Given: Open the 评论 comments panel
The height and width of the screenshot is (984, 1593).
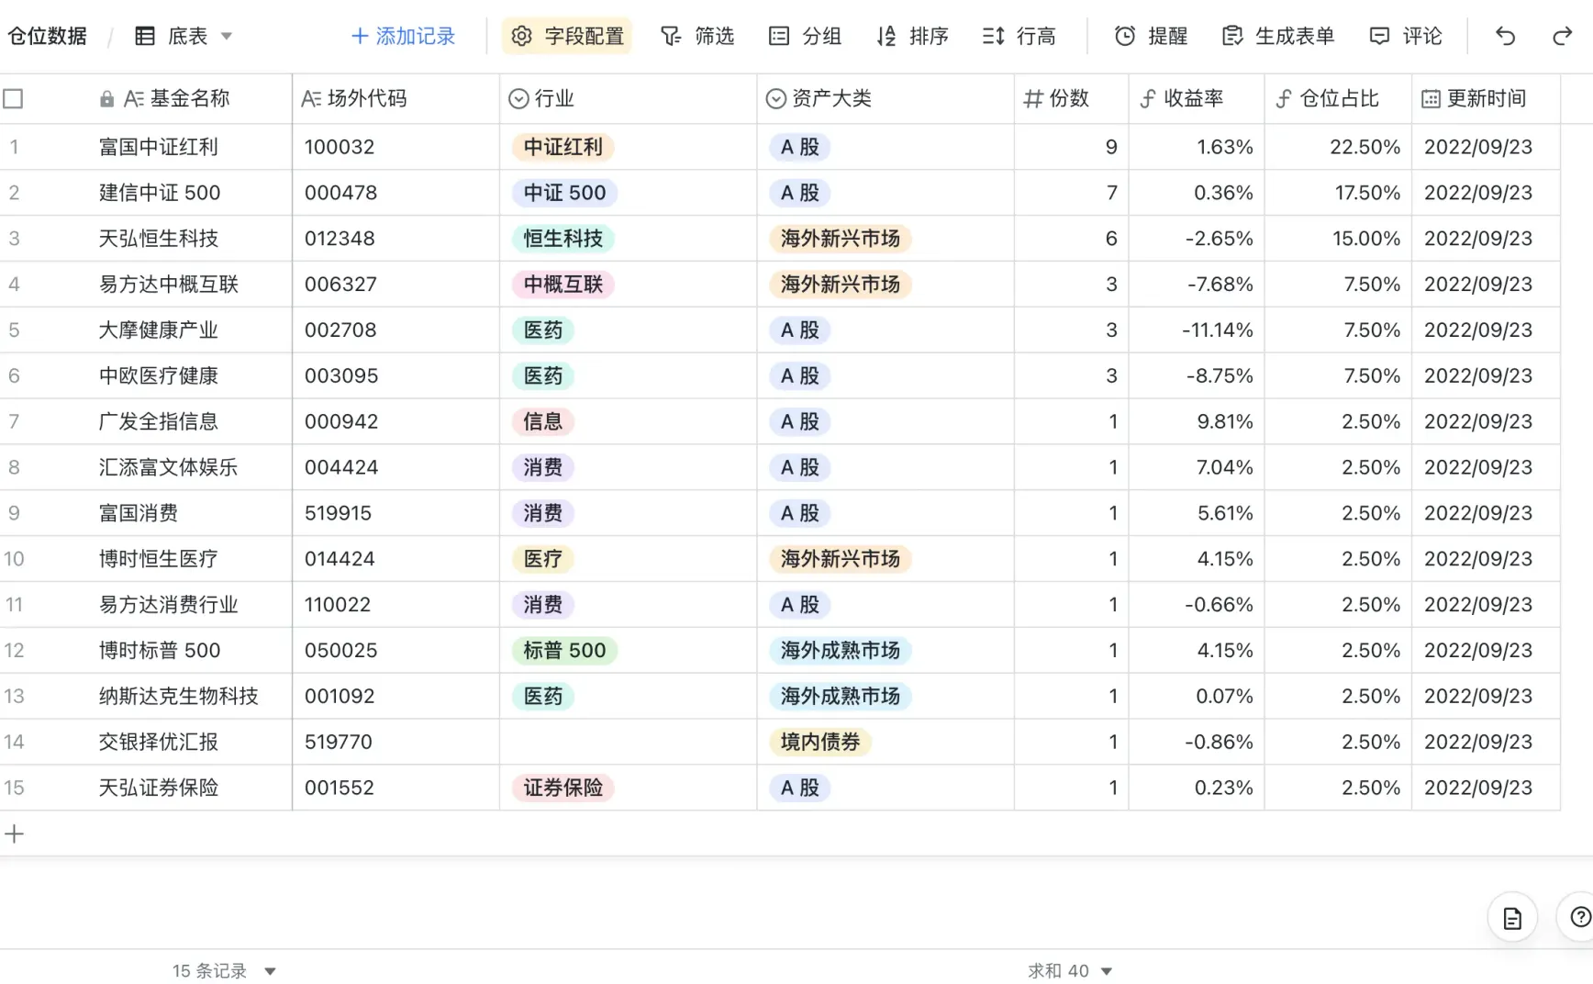Looking at the screenshot, I should point(1406,36).
